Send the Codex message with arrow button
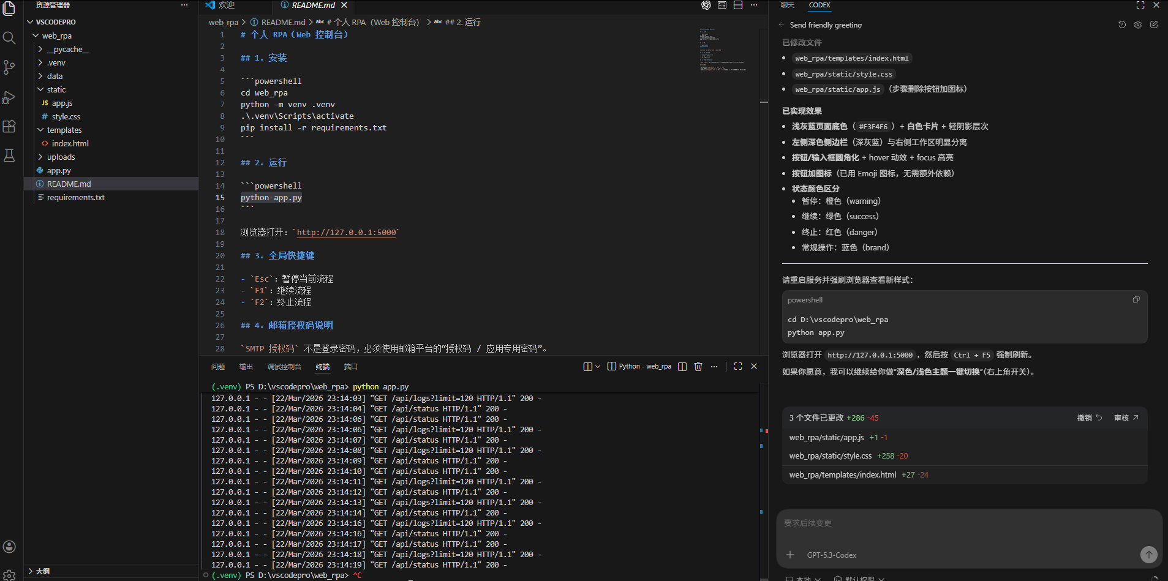Viewport: 1168px width, 581px height. pos(1149,555)
